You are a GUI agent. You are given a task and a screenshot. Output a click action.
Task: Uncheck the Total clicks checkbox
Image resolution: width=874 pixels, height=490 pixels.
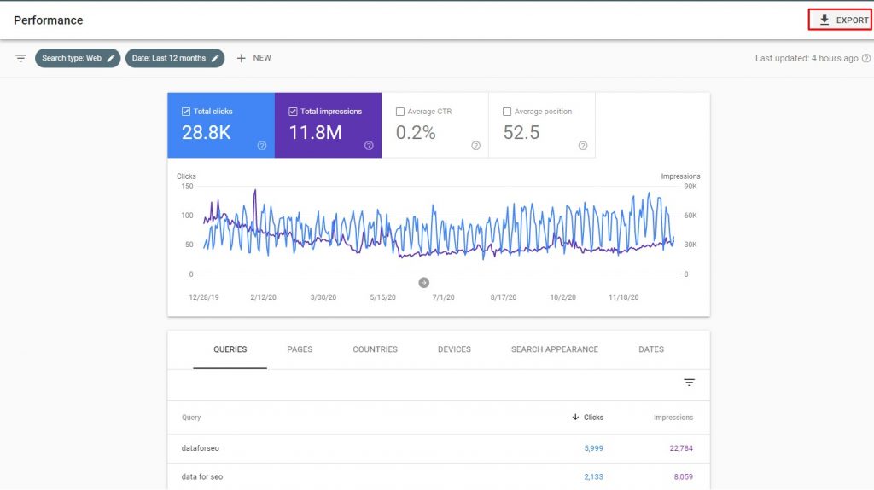coord(186,112)
